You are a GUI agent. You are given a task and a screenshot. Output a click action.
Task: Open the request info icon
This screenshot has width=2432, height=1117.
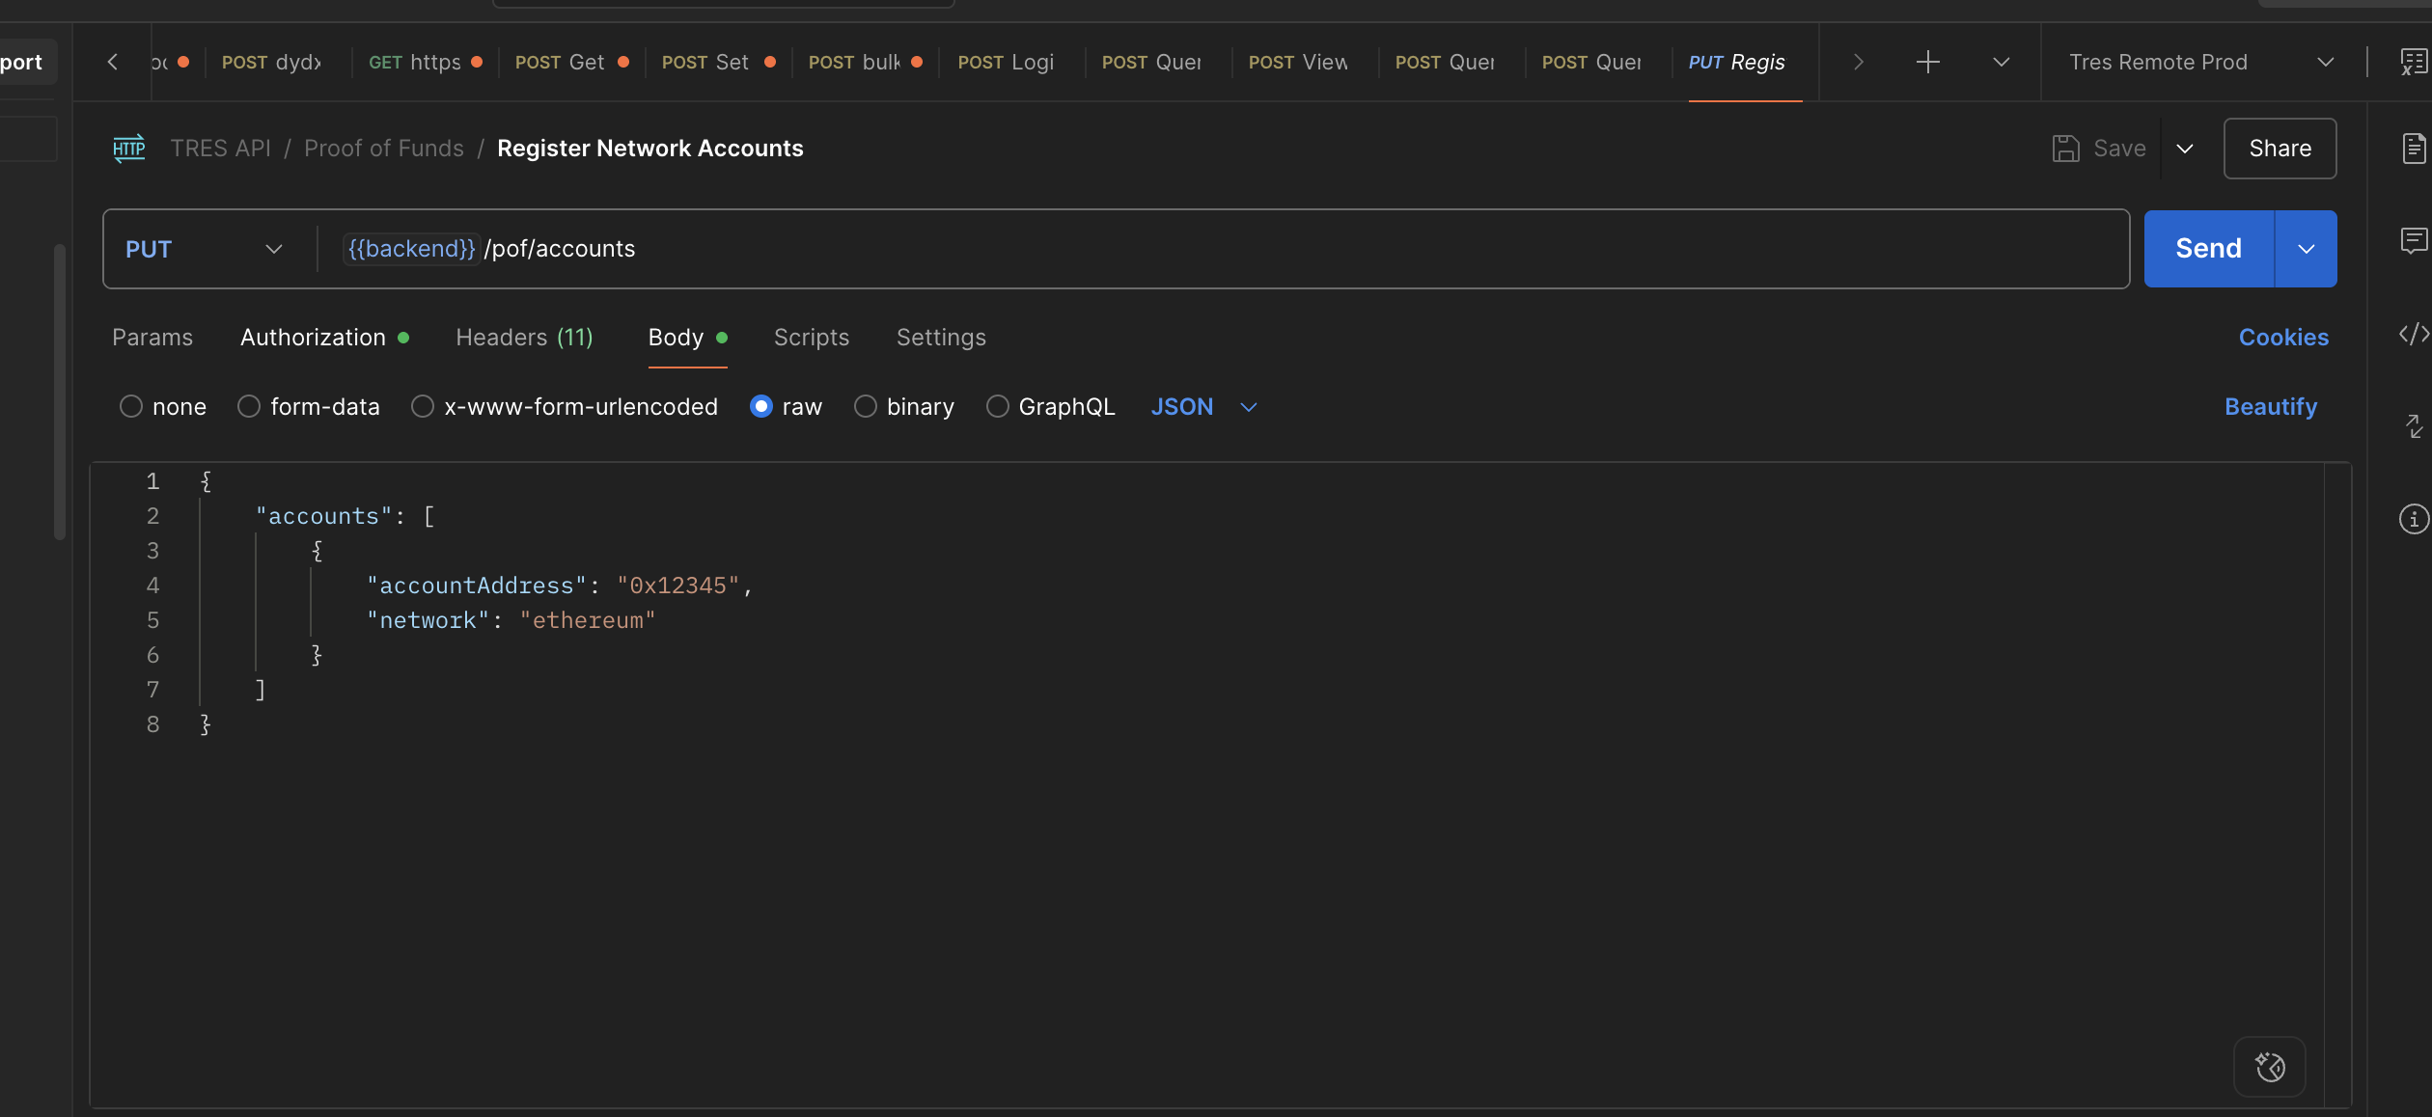pos(2413,519)
